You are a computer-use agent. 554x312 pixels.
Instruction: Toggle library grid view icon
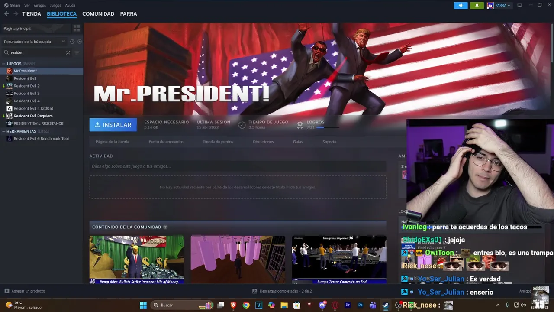click(x=77, y=28)
